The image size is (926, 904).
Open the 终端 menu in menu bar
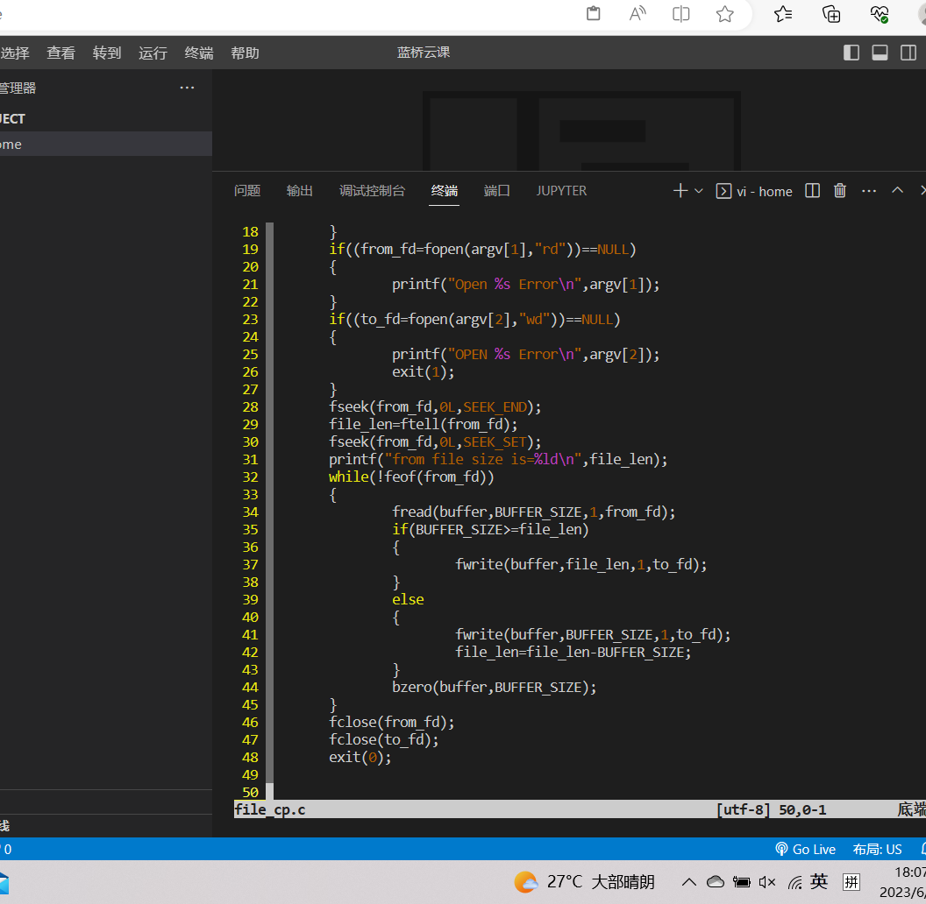199,53
